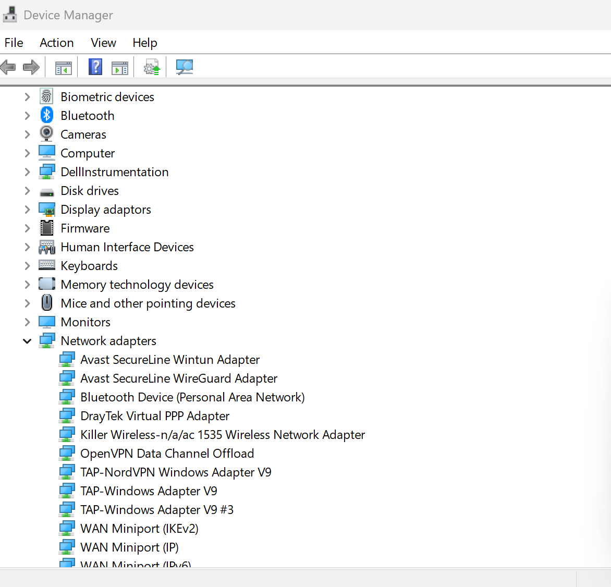
Task: Collapse the Network adapters category
Action: coord(27,341)
